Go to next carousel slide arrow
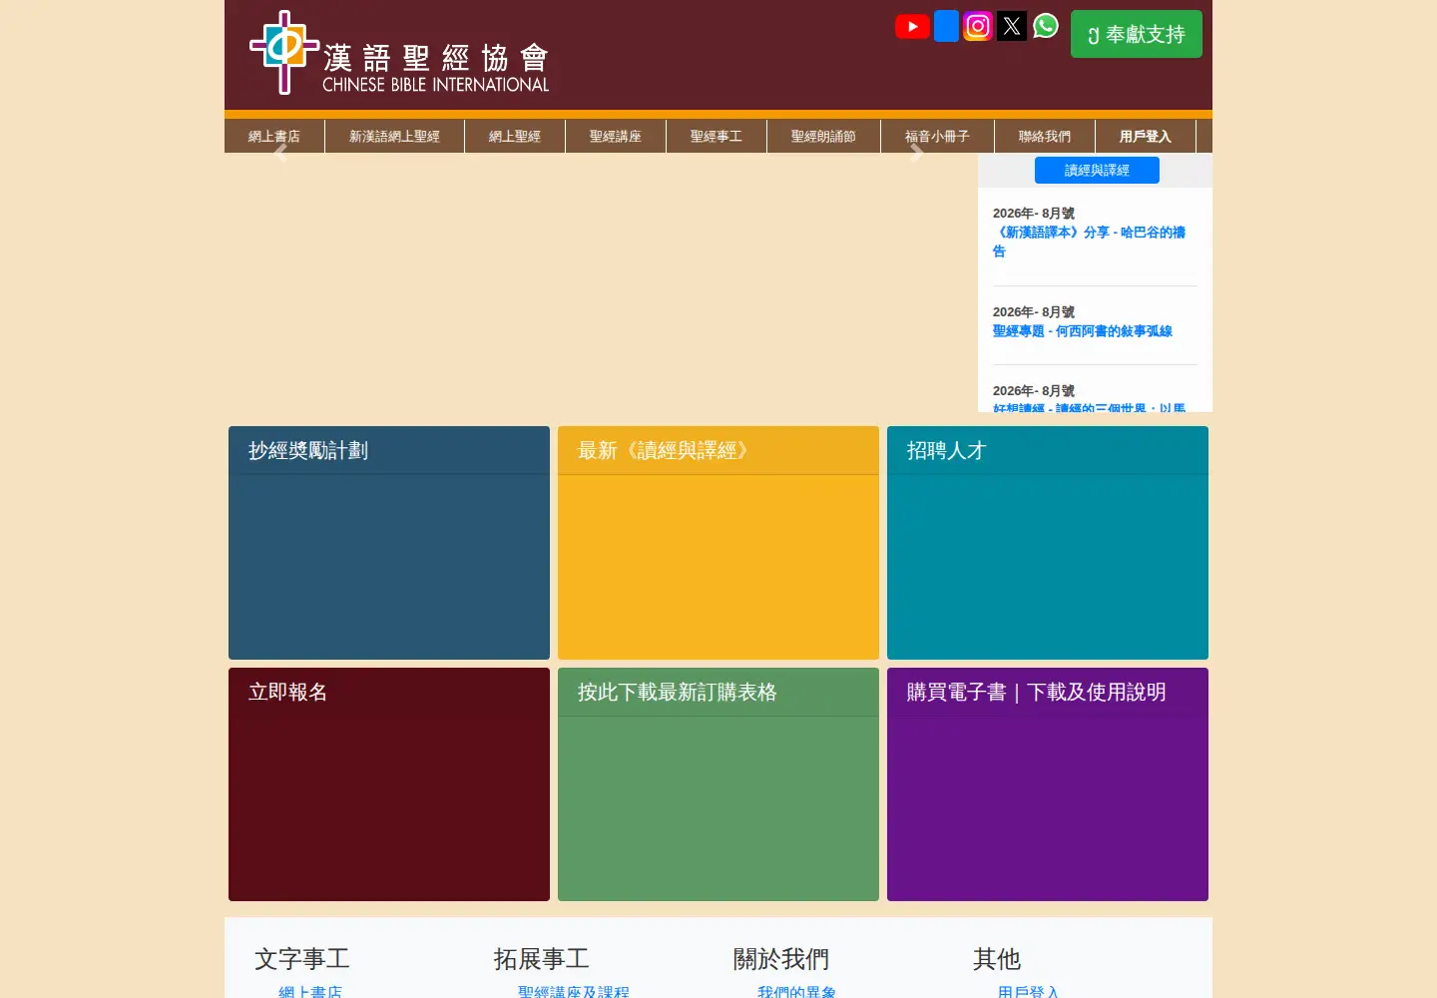Screen dimensions: 1437x998 coord(917,153)
